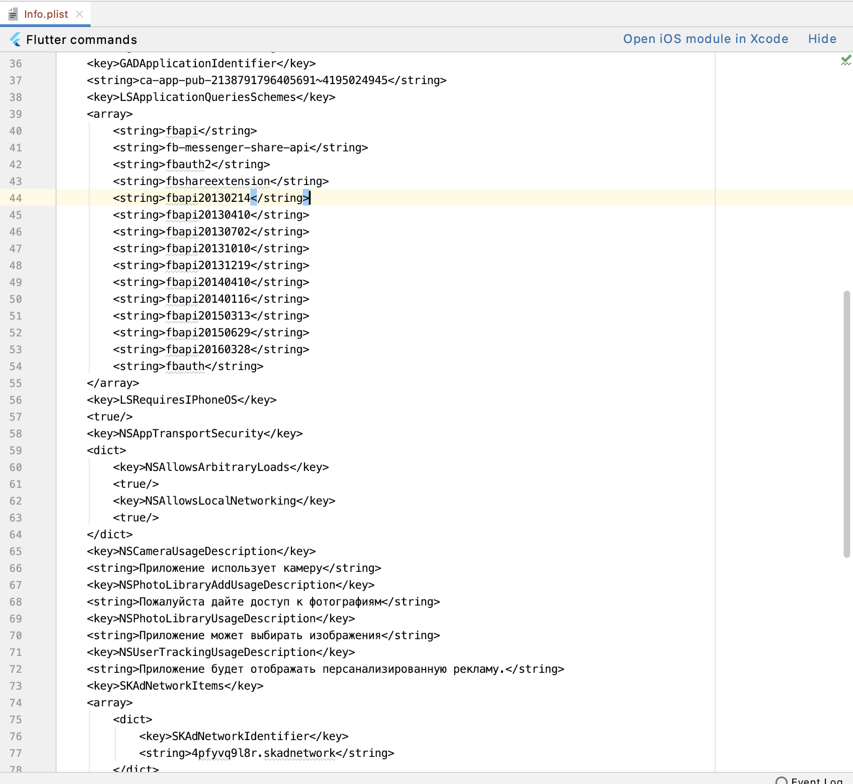The width and height of the screenshot is (853, 784).
Task: Click line number 44 in the gutter
Action: [x=15, y=198]
